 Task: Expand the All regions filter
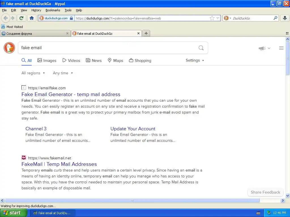(x=33, y=73)
